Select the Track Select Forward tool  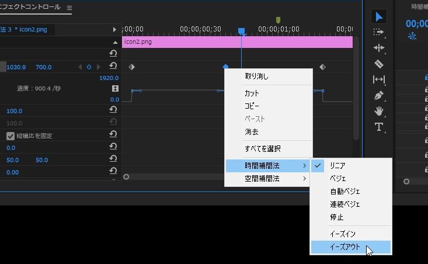(378, 33)
